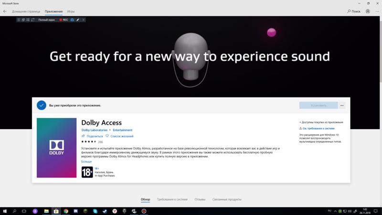Screen dimensions: 382x215
Task: Add app via Список желаний link
Action: coord(119,136)
